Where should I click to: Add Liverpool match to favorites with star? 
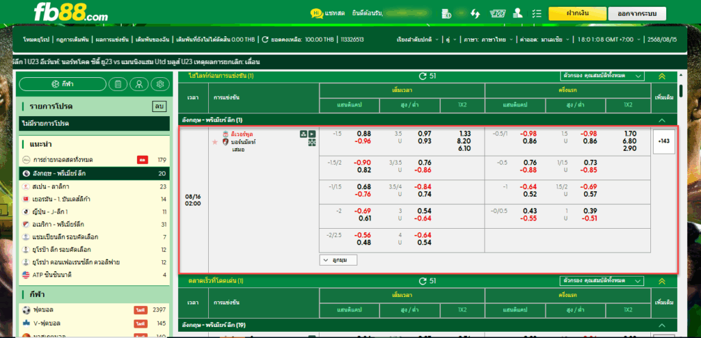[x=215, y=142]
